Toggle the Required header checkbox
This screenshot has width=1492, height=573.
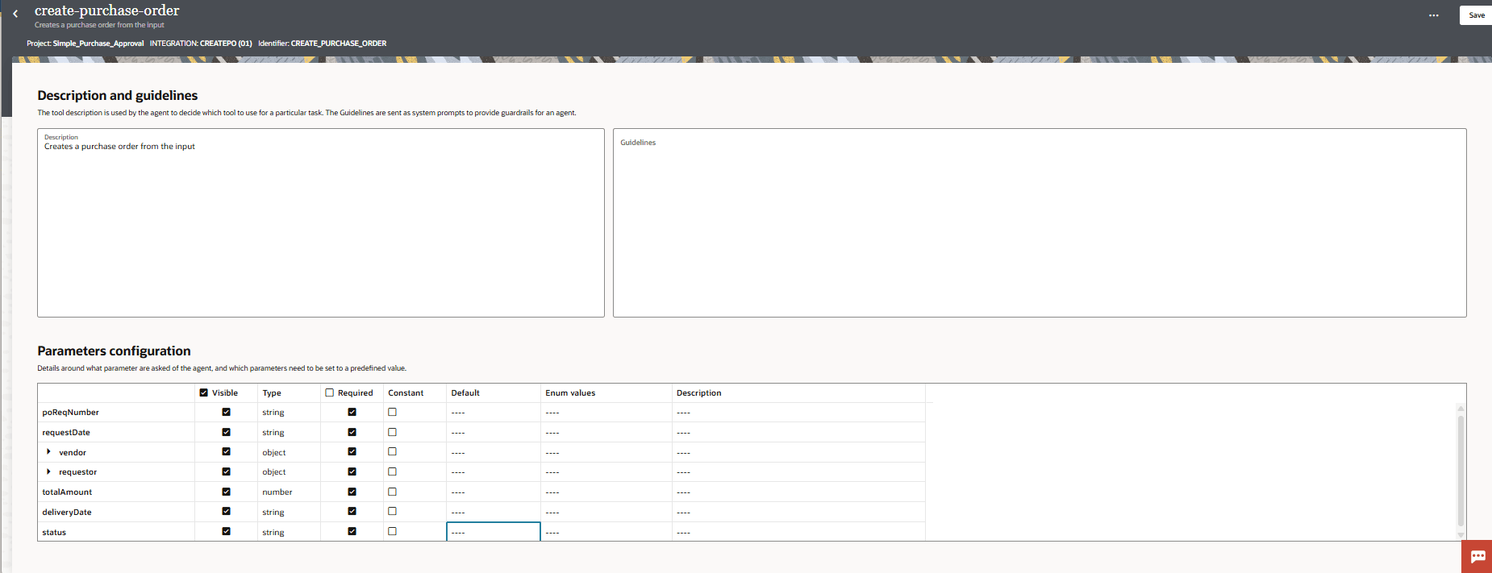[x=330, y=393]
